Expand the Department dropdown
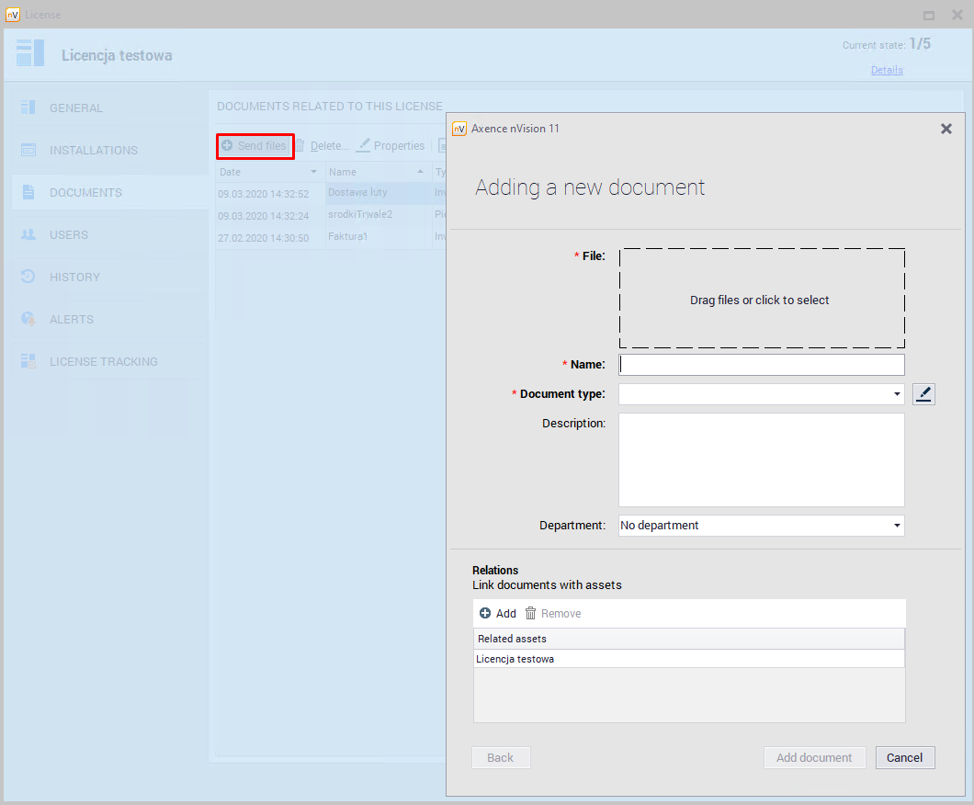 pyautogui.click(x=897, y=526)
